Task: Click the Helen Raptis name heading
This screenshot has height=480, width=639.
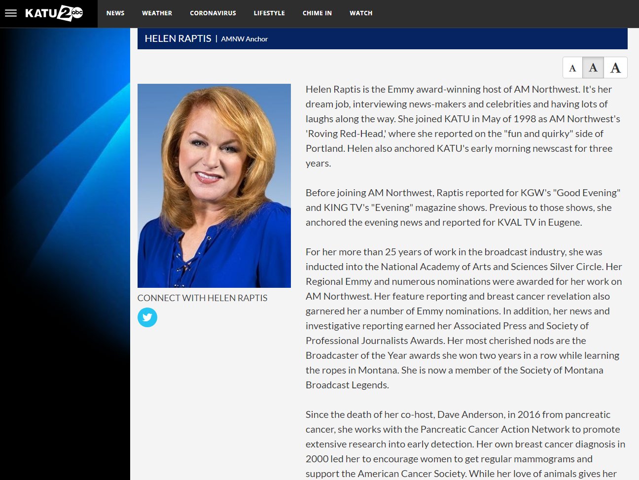Action: point(178,38)
